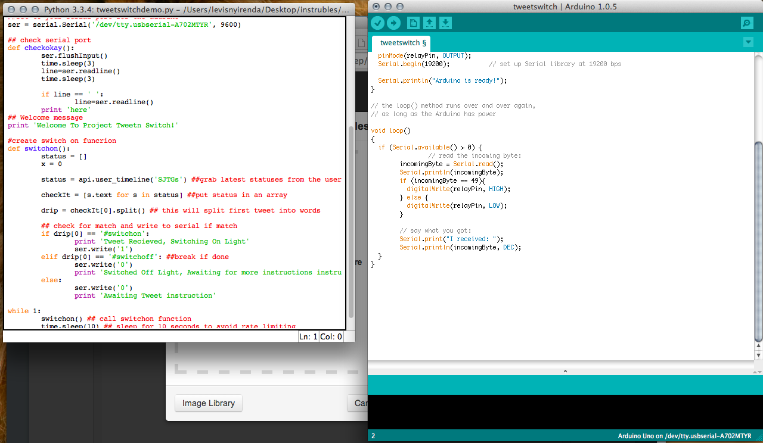Image resolution: width=763 pixels, height=443 pixels.
Task: Click the 'I received: ' print line
Action: (452, 239)
